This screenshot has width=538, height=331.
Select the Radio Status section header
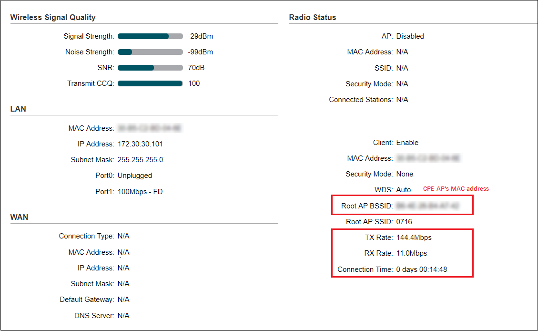312,17
